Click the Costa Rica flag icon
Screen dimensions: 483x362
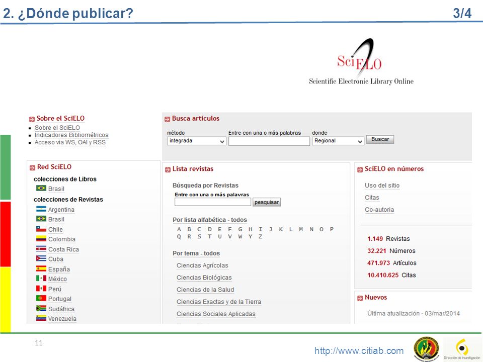click(x=41, y=249)
